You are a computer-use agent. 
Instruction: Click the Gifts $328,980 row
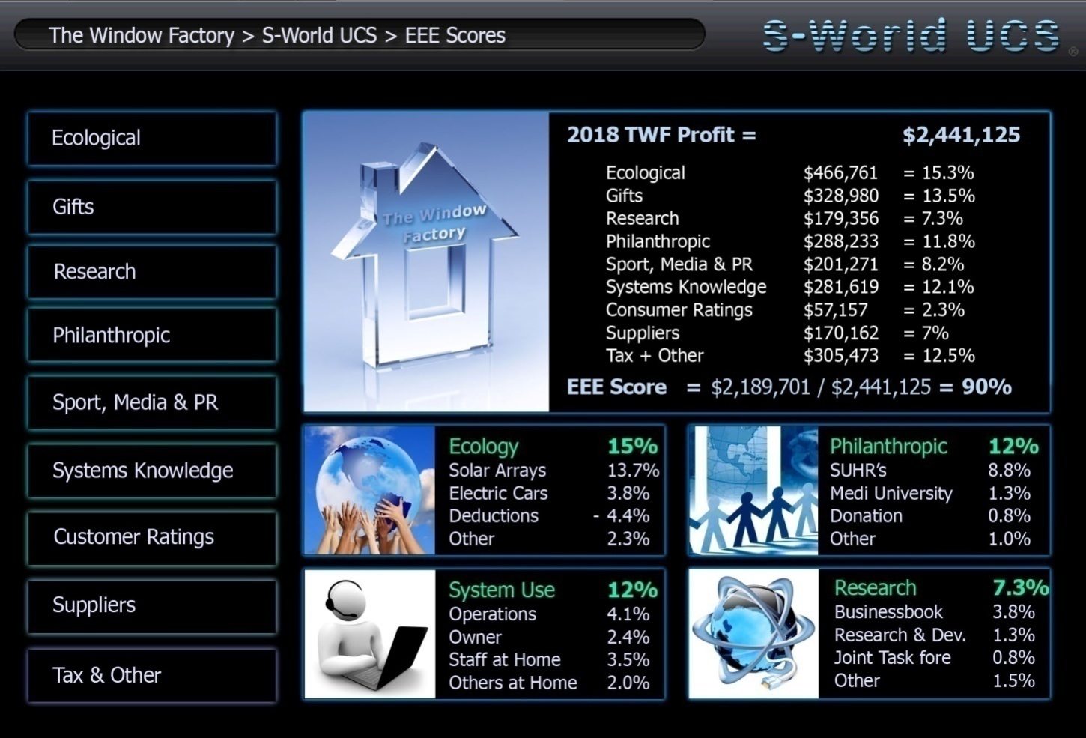pos(790,196)
